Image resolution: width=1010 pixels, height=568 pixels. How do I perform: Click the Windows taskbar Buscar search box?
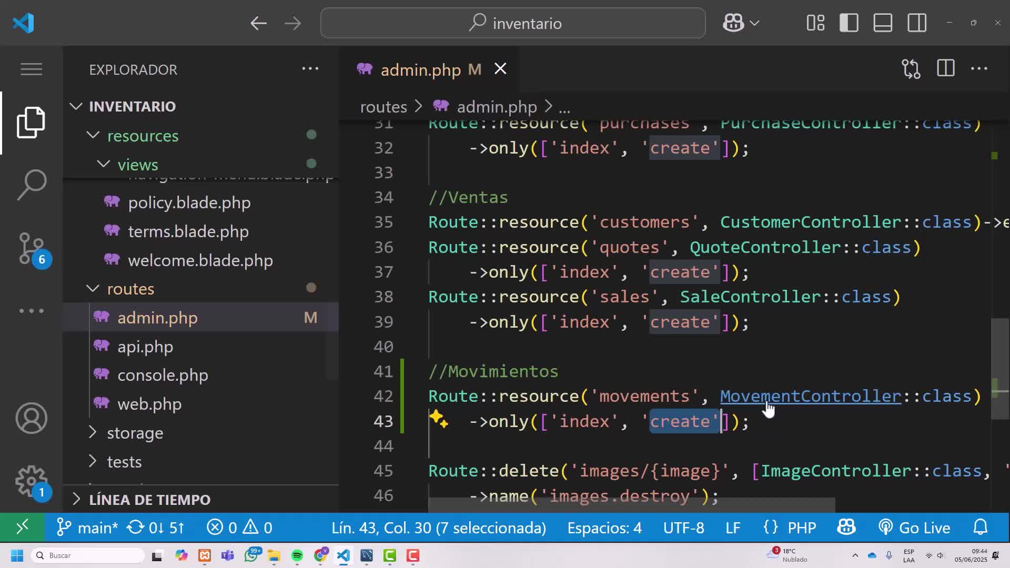tap(88, 555)
